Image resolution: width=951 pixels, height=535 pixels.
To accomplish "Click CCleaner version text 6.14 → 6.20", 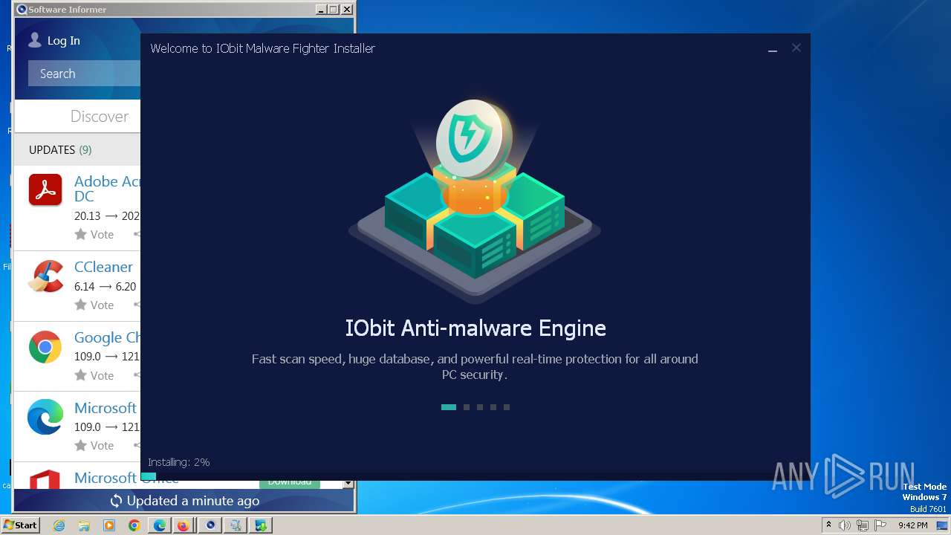I will [105, 286].
